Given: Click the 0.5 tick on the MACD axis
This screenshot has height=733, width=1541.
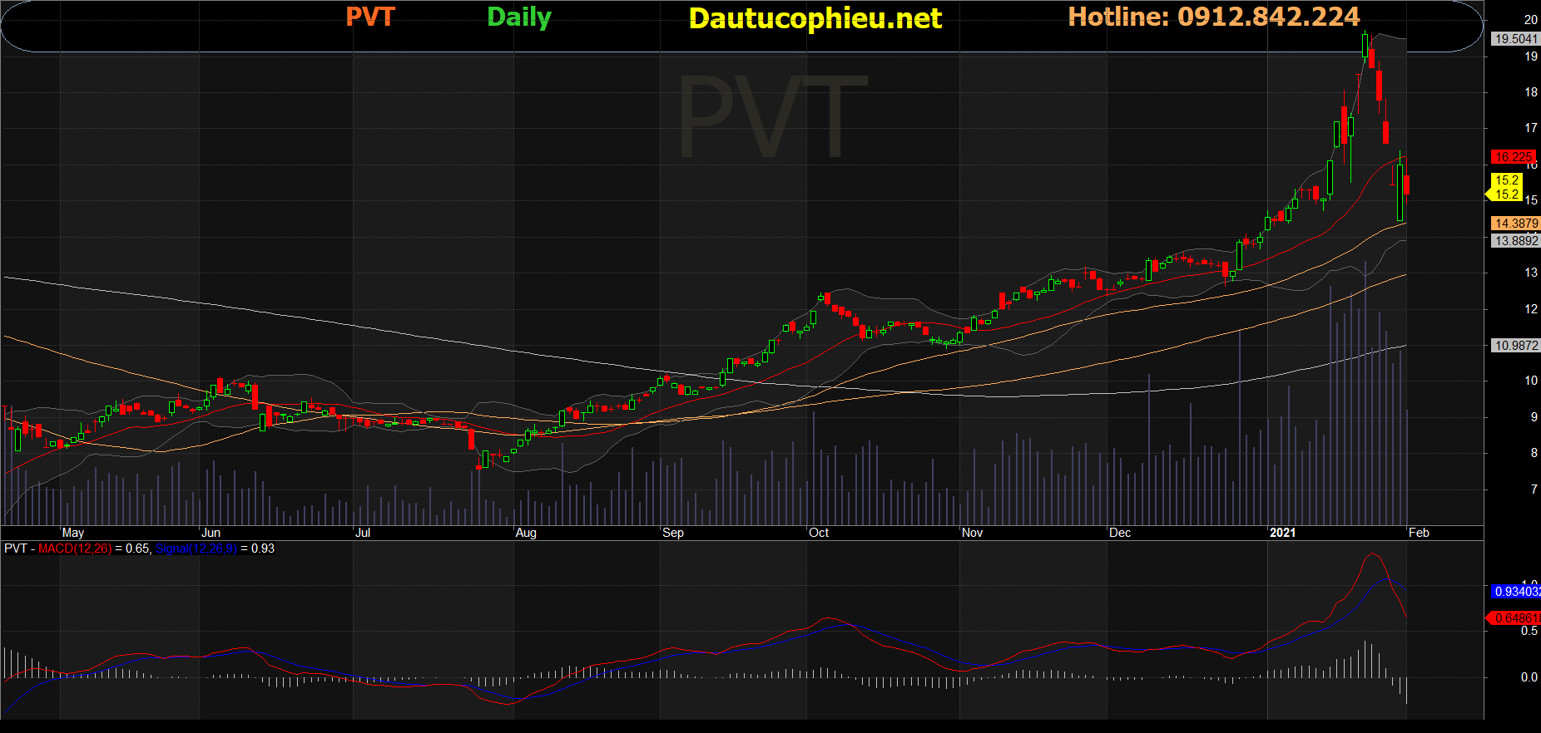Looking at the screenshot, I should coord(1529,631).
